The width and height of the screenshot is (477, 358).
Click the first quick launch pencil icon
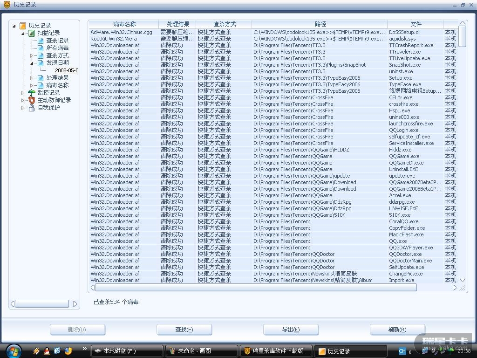pos(36,351)
